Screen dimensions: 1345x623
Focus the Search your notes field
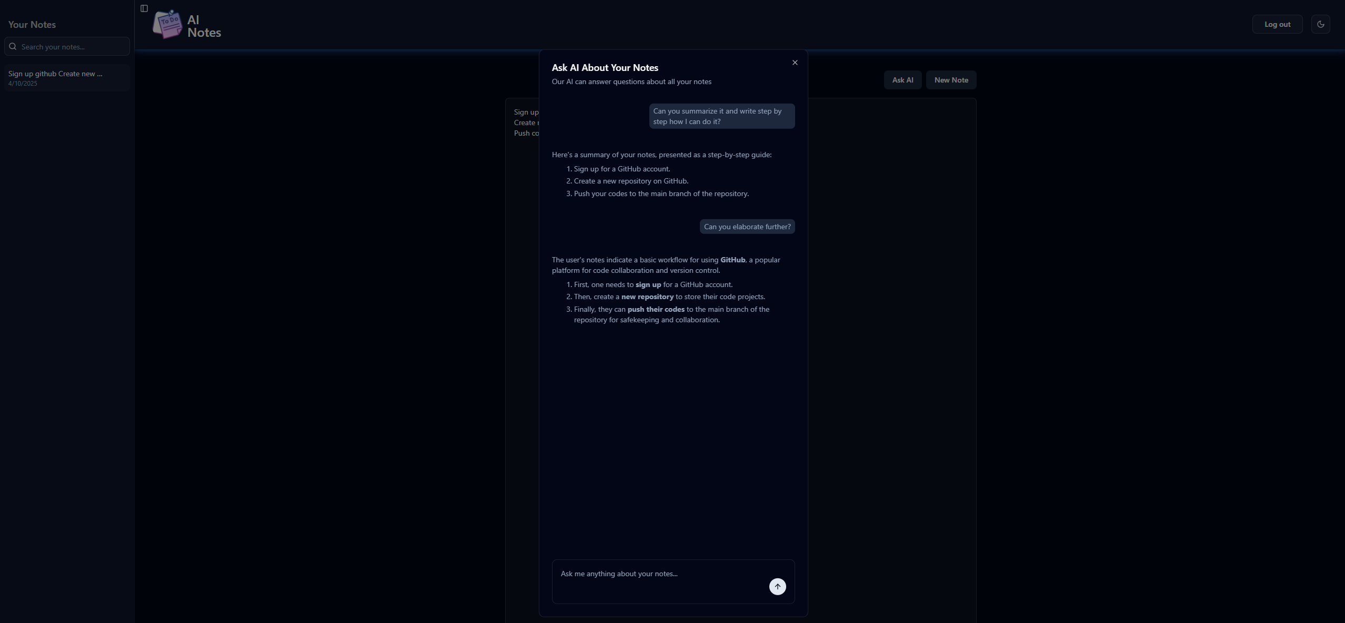[67, 46]
